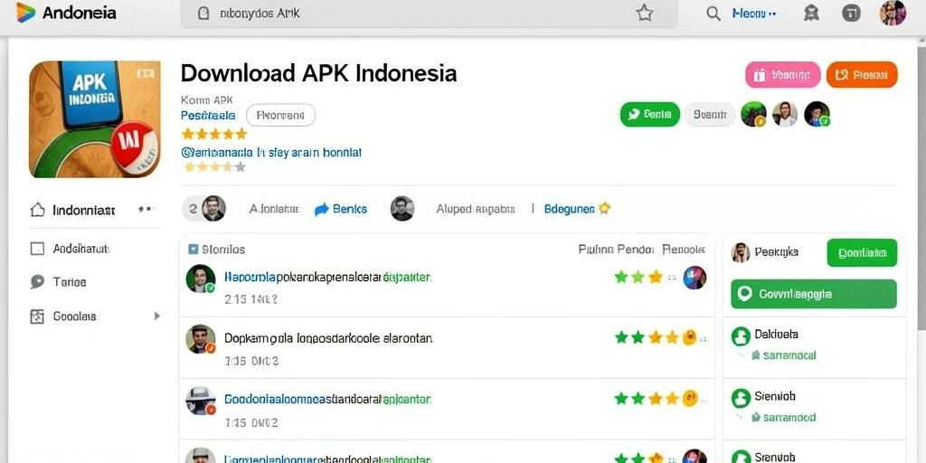Open the blue link under the gold stars
The width and height of the screenshot is (926, 463).
coord(271,152)
